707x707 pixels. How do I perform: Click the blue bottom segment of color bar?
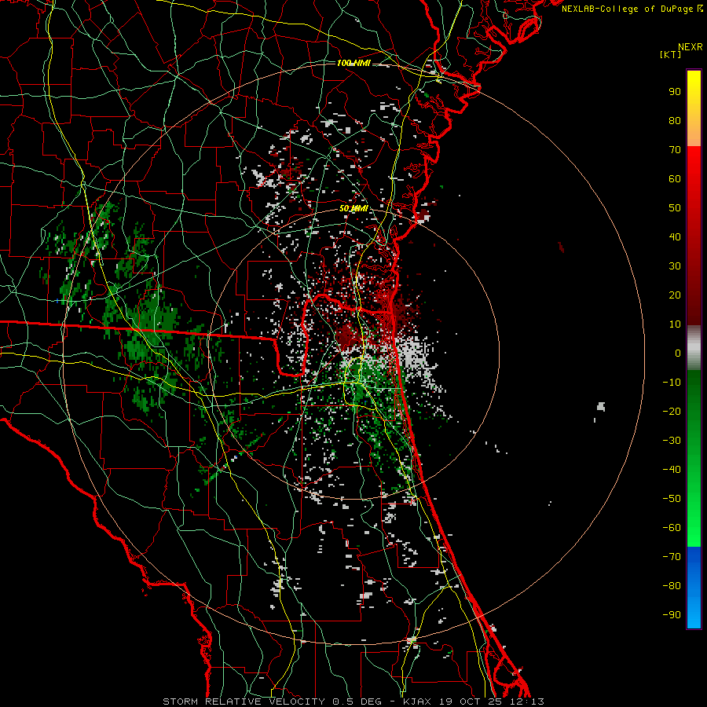[x=694, y=588]
